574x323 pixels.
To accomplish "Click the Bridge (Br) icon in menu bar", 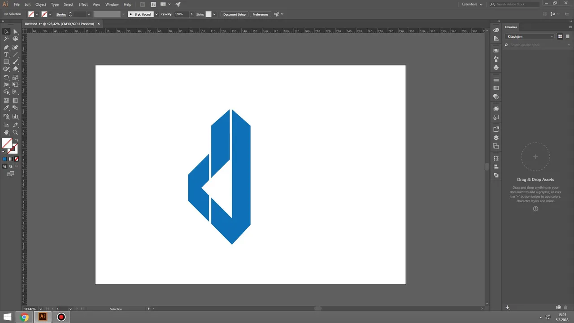I will (143, 4).
